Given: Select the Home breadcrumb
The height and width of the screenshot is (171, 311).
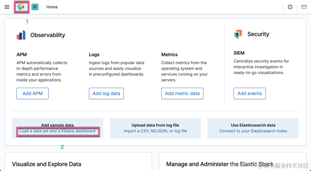Looking at the screenshot, I should [52, 7].
